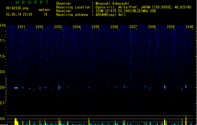Click the 0.6 kHz axis label
The width and height of the screenshot is (197, 125).
click(3, 119)
